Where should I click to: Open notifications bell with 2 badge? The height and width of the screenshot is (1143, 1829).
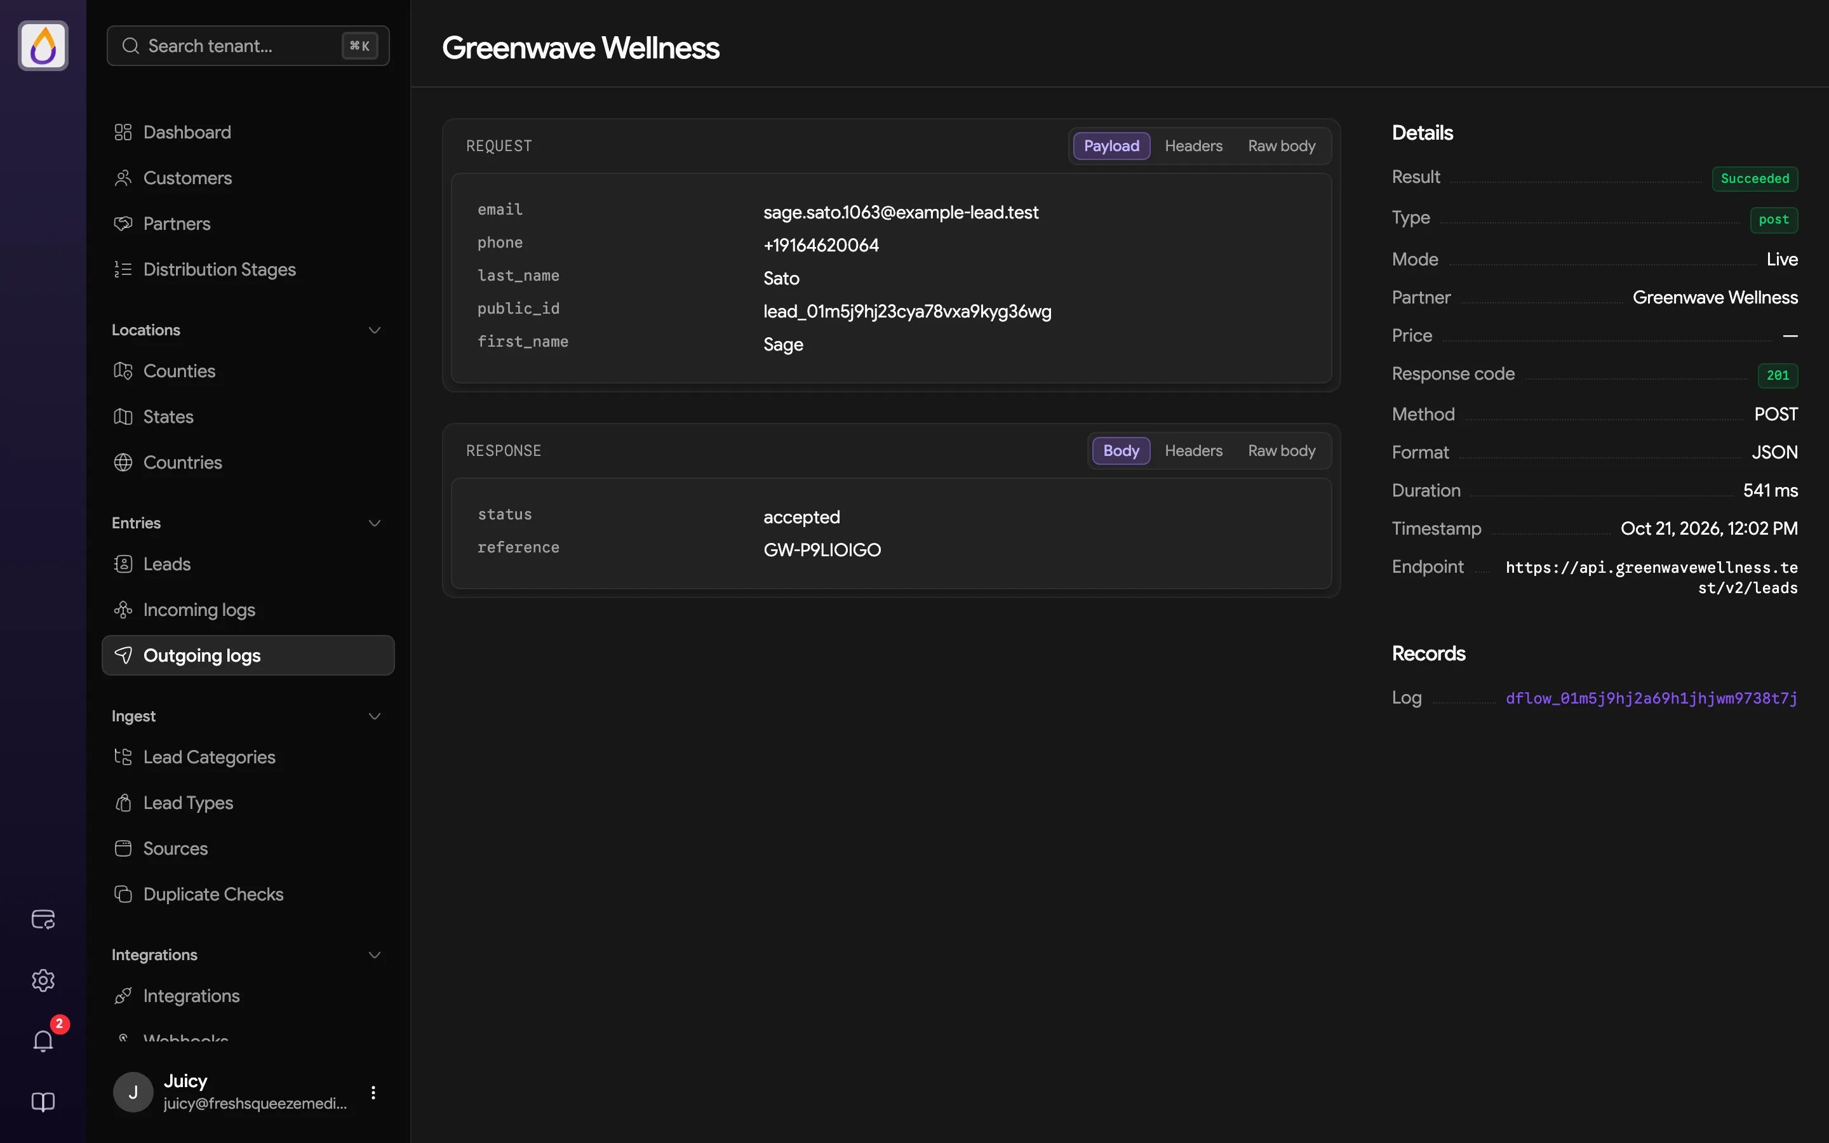[x=43, y=1041]
